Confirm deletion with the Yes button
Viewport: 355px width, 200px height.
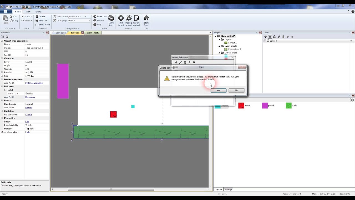[219, 91]
